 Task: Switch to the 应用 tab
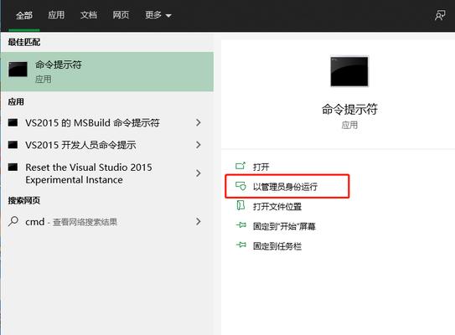click(56, 15)
